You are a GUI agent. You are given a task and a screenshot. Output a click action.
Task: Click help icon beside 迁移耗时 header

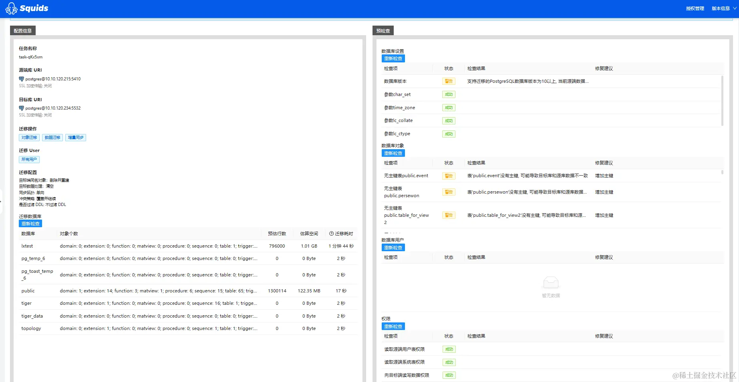click(331, 234)
